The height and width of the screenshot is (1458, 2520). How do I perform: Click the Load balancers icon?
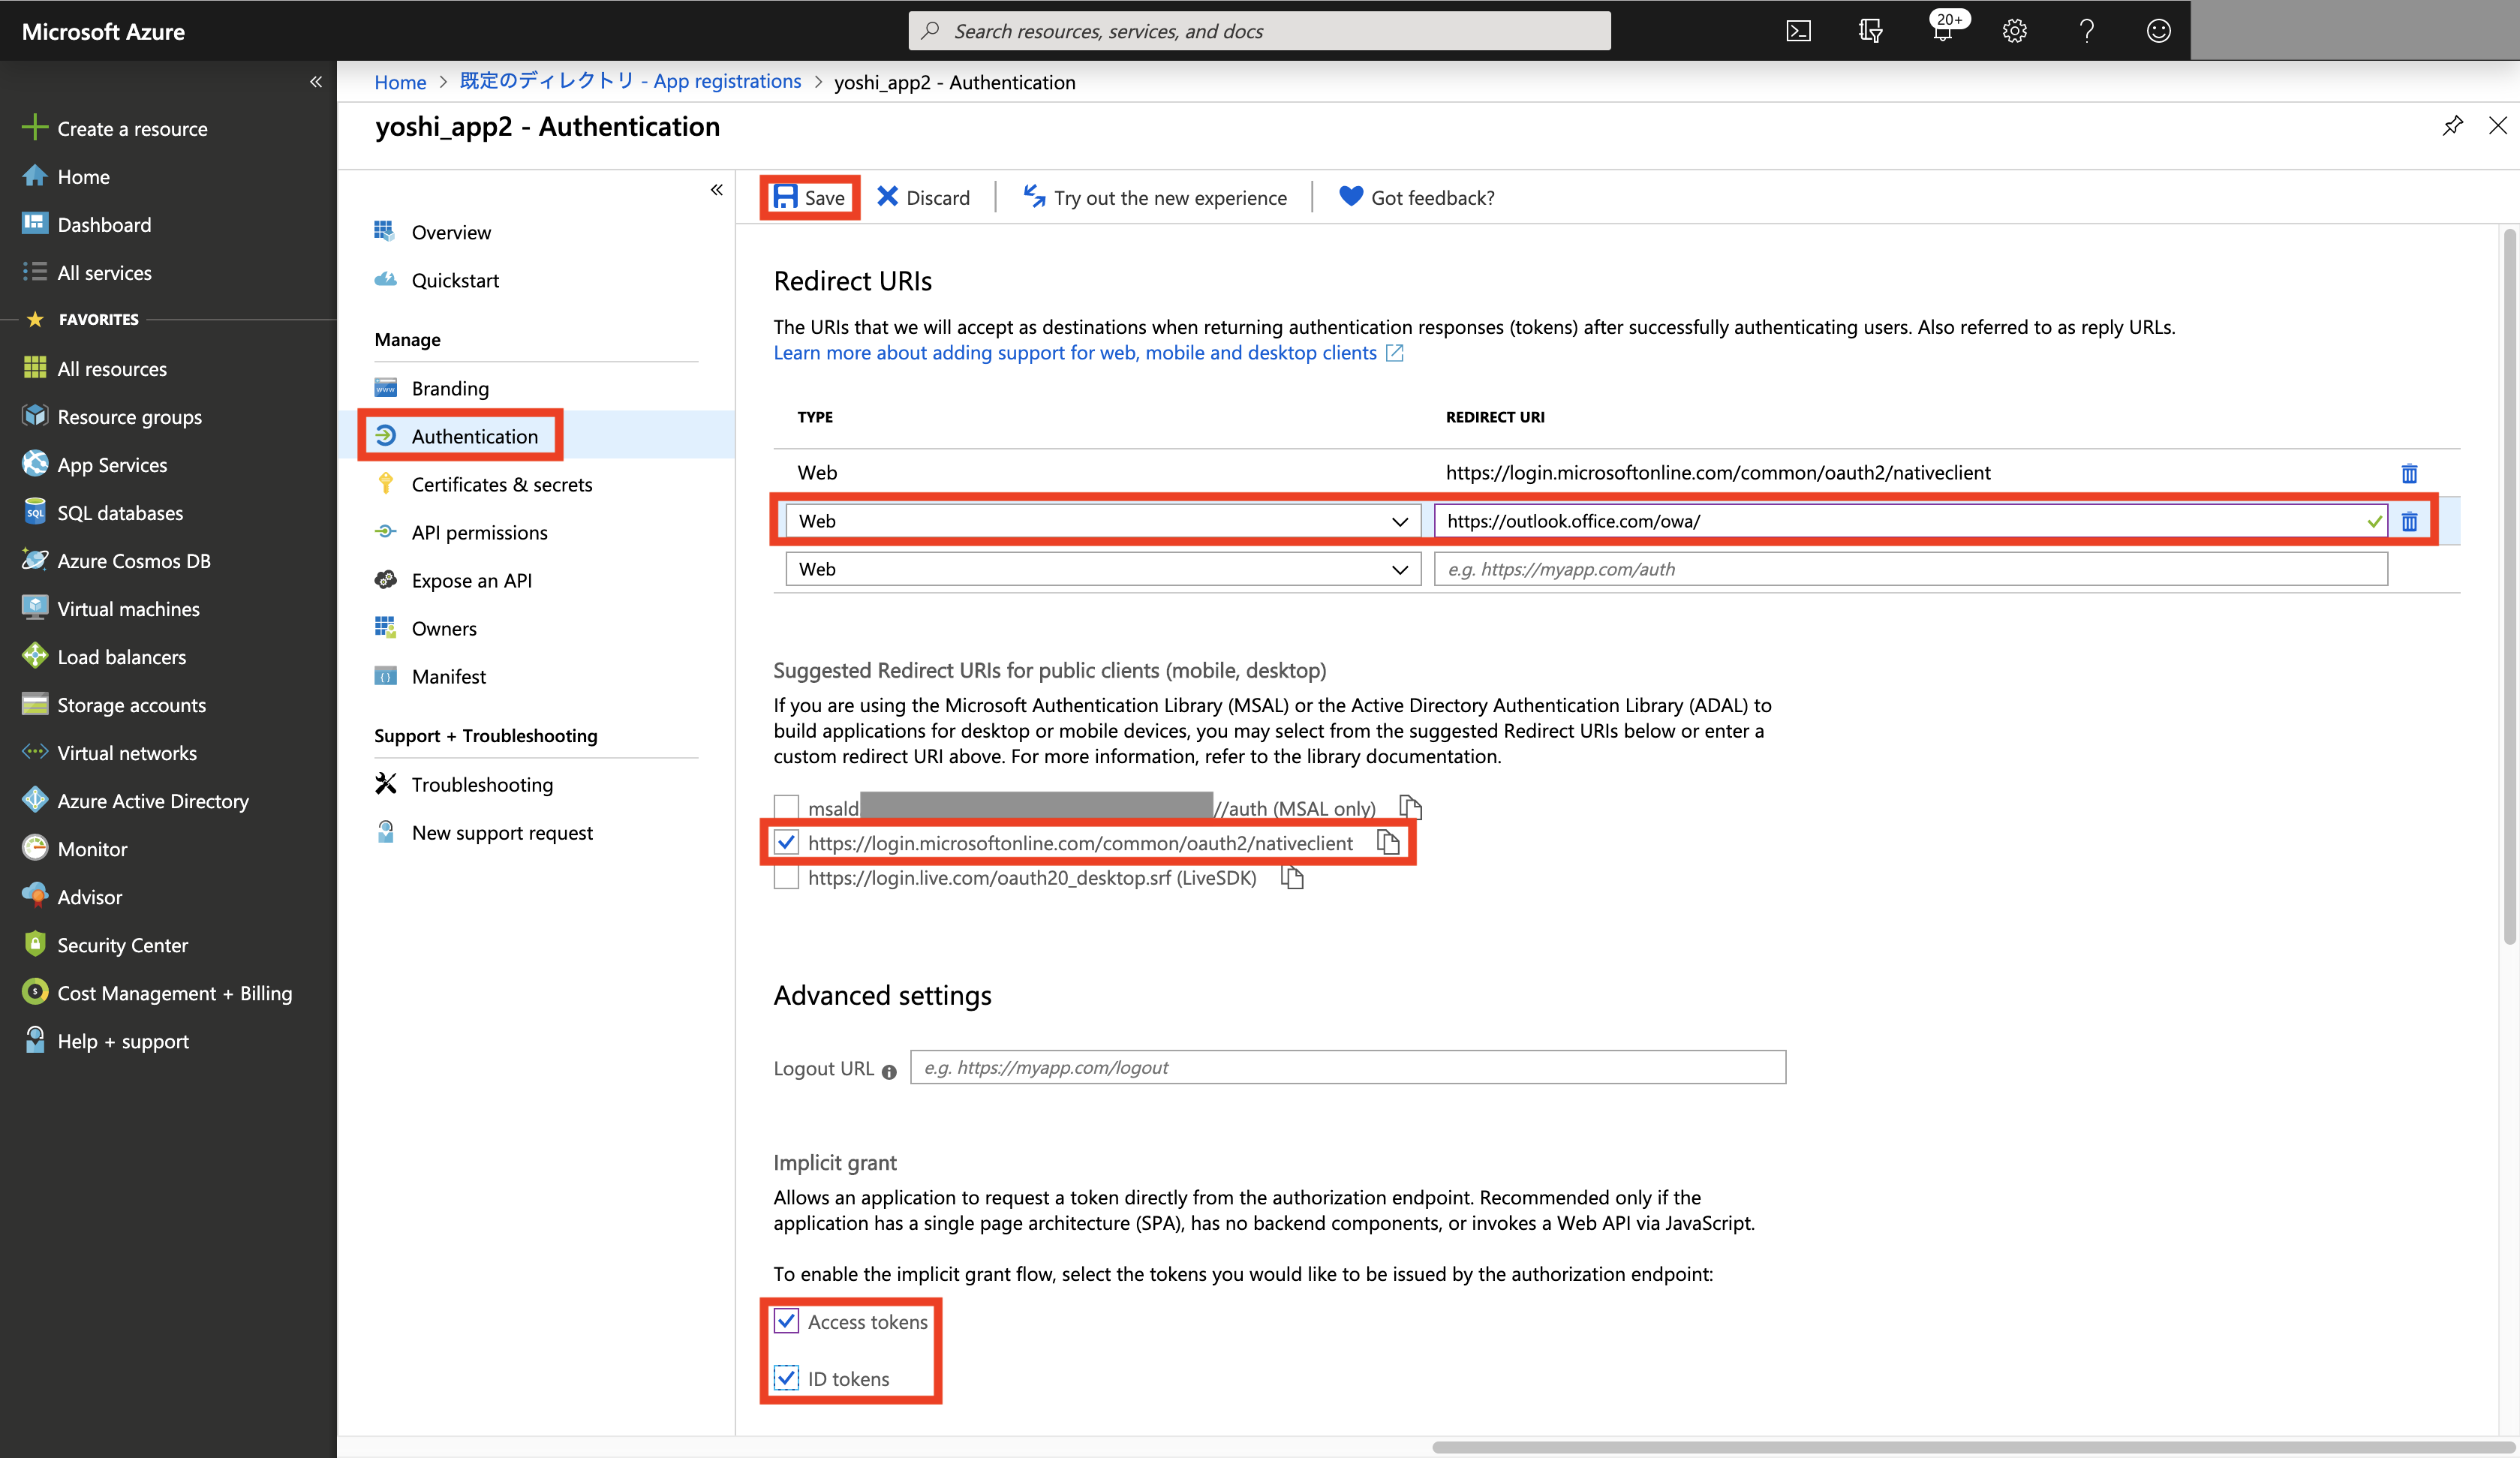(34, 655)
